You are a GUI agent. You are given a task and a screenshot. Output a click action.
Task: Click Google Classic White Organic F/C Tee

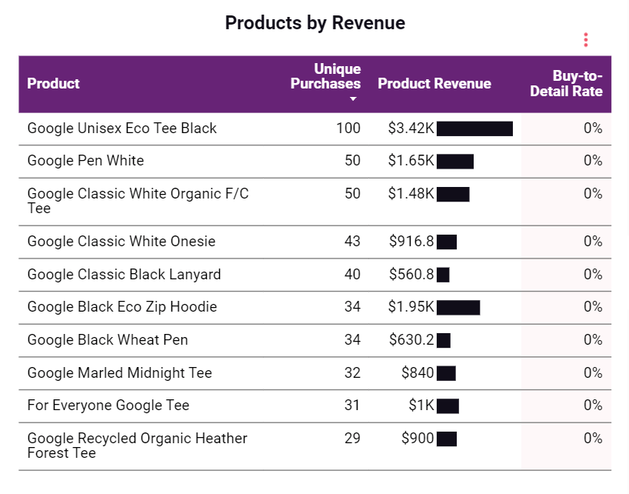coord(138,201)
